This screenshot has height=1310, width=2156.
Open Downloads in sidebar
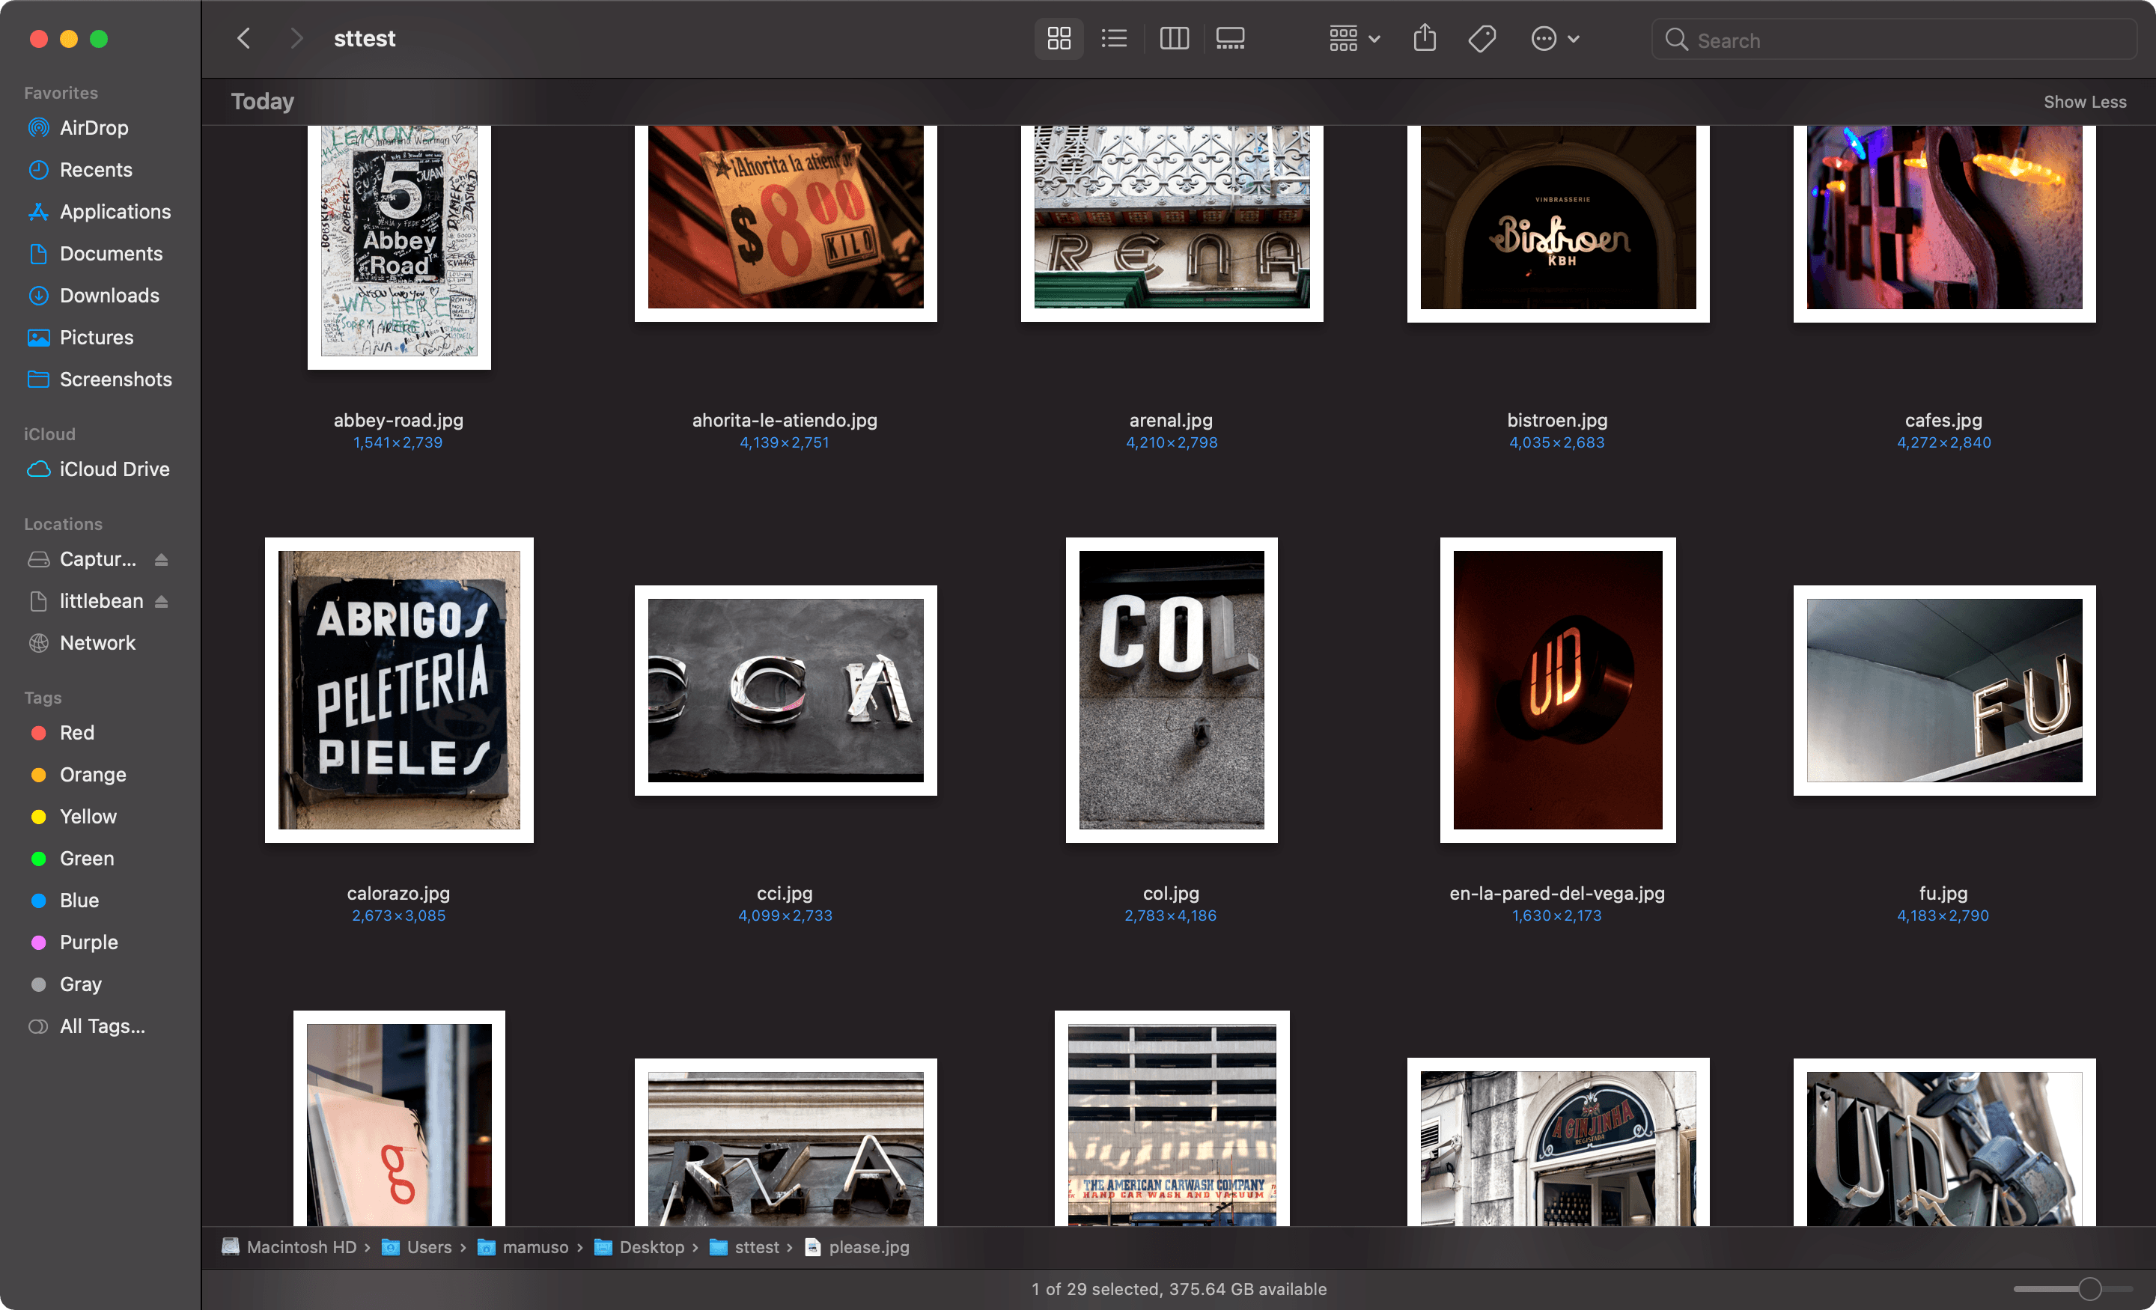click(x=109, y=296)
